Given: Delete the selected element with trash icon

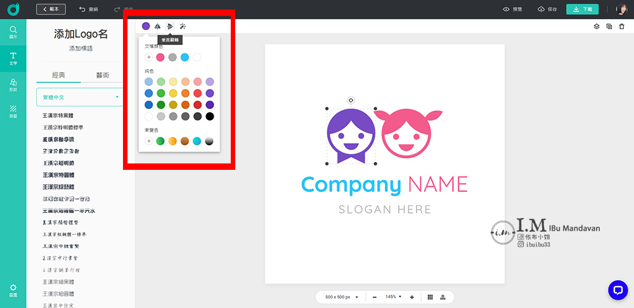Looking at the screenshot, I should [622, 26].
